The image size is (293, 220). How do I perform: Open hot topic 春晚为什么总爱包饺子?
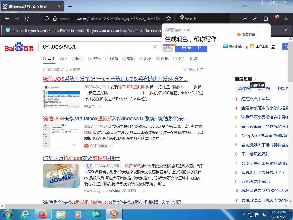pyautogui.click(x=263, y=172)
